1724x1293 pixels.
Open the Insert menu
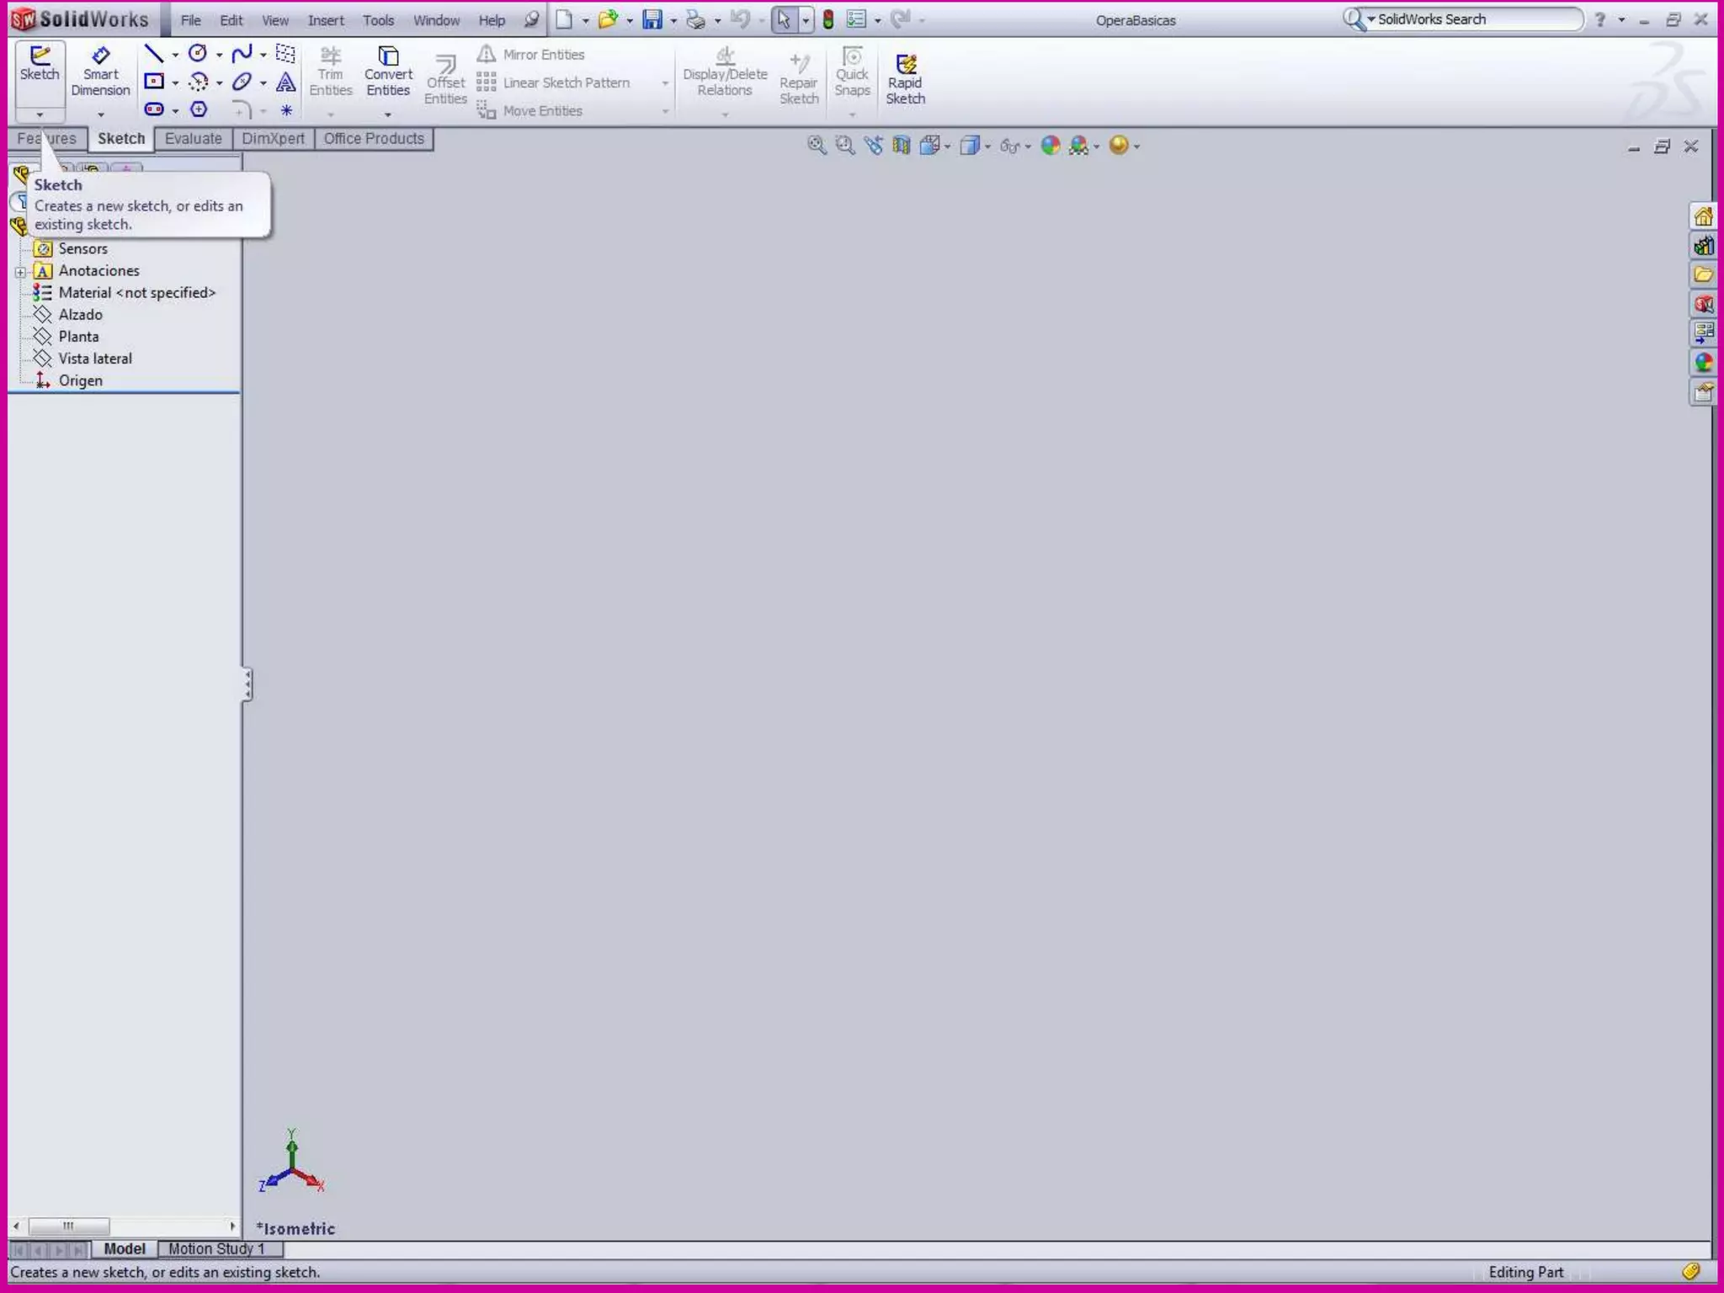326,20
